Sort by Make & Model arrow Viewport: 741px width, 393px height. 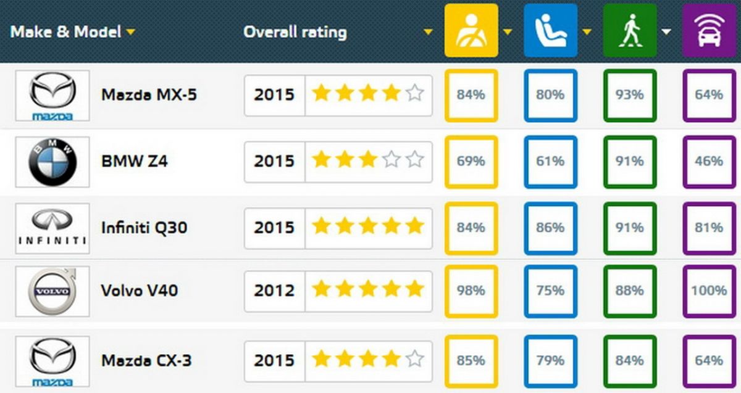(130, 32)
